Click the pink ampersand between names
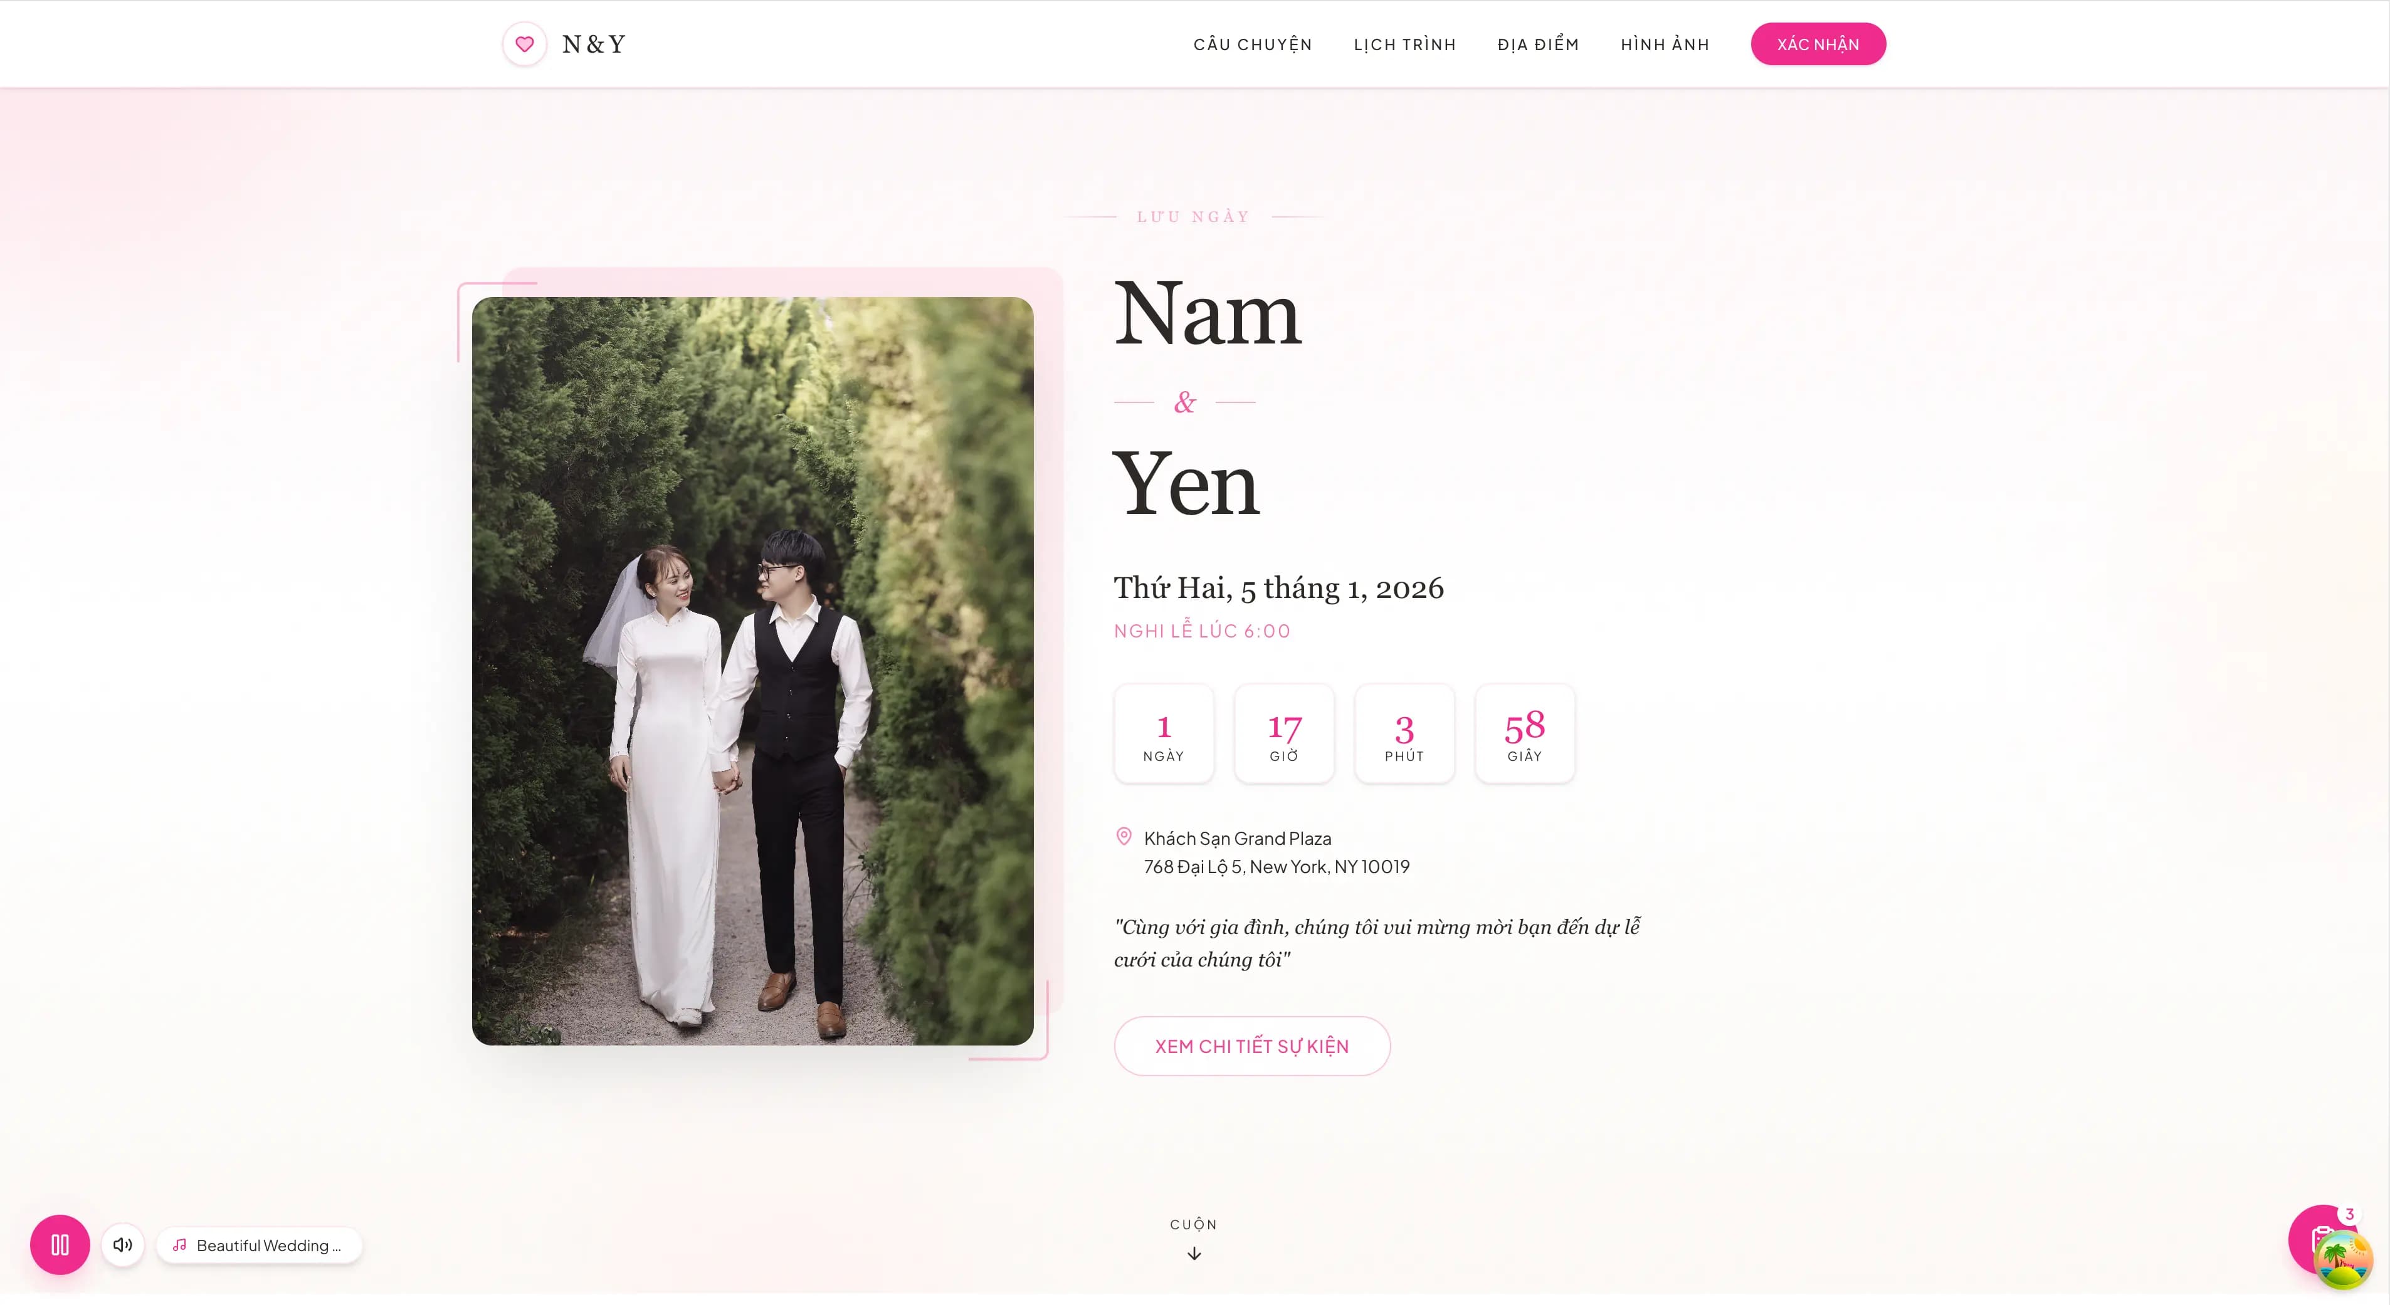 point(1185,402)
